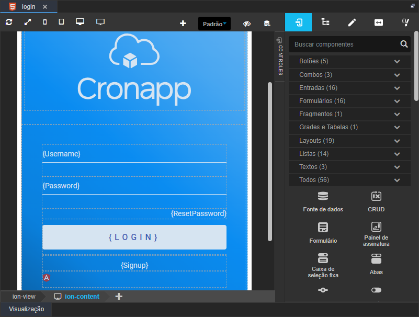Click the components panel vertical scrollbar
The height and width of the screenshot is (317, 419).
coord(416,66)
